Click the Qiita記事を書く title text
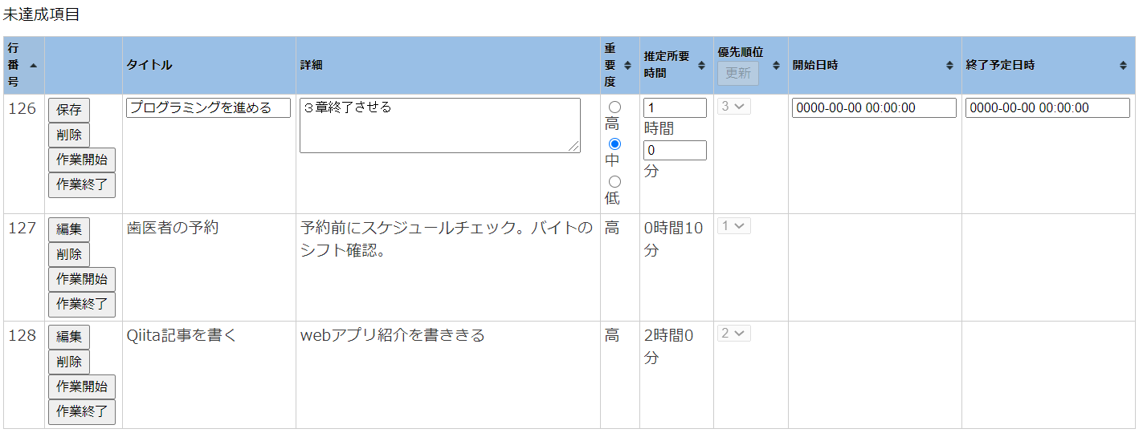This screenshot has height=433, width=1143. [182, 335]
